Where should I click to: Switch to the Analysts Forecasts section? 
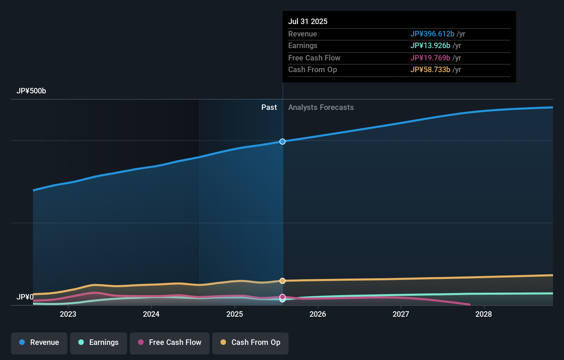click(321, 107)
